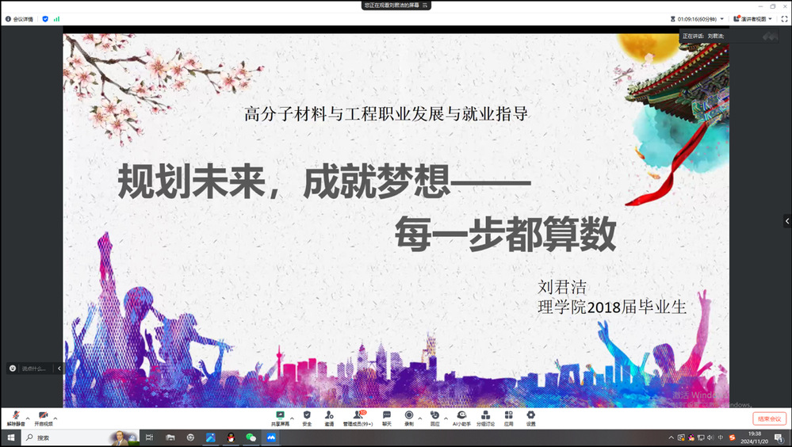Open the AI assistant
The width and height of the screenshot is (792, 447).
[x=461, y=416]
